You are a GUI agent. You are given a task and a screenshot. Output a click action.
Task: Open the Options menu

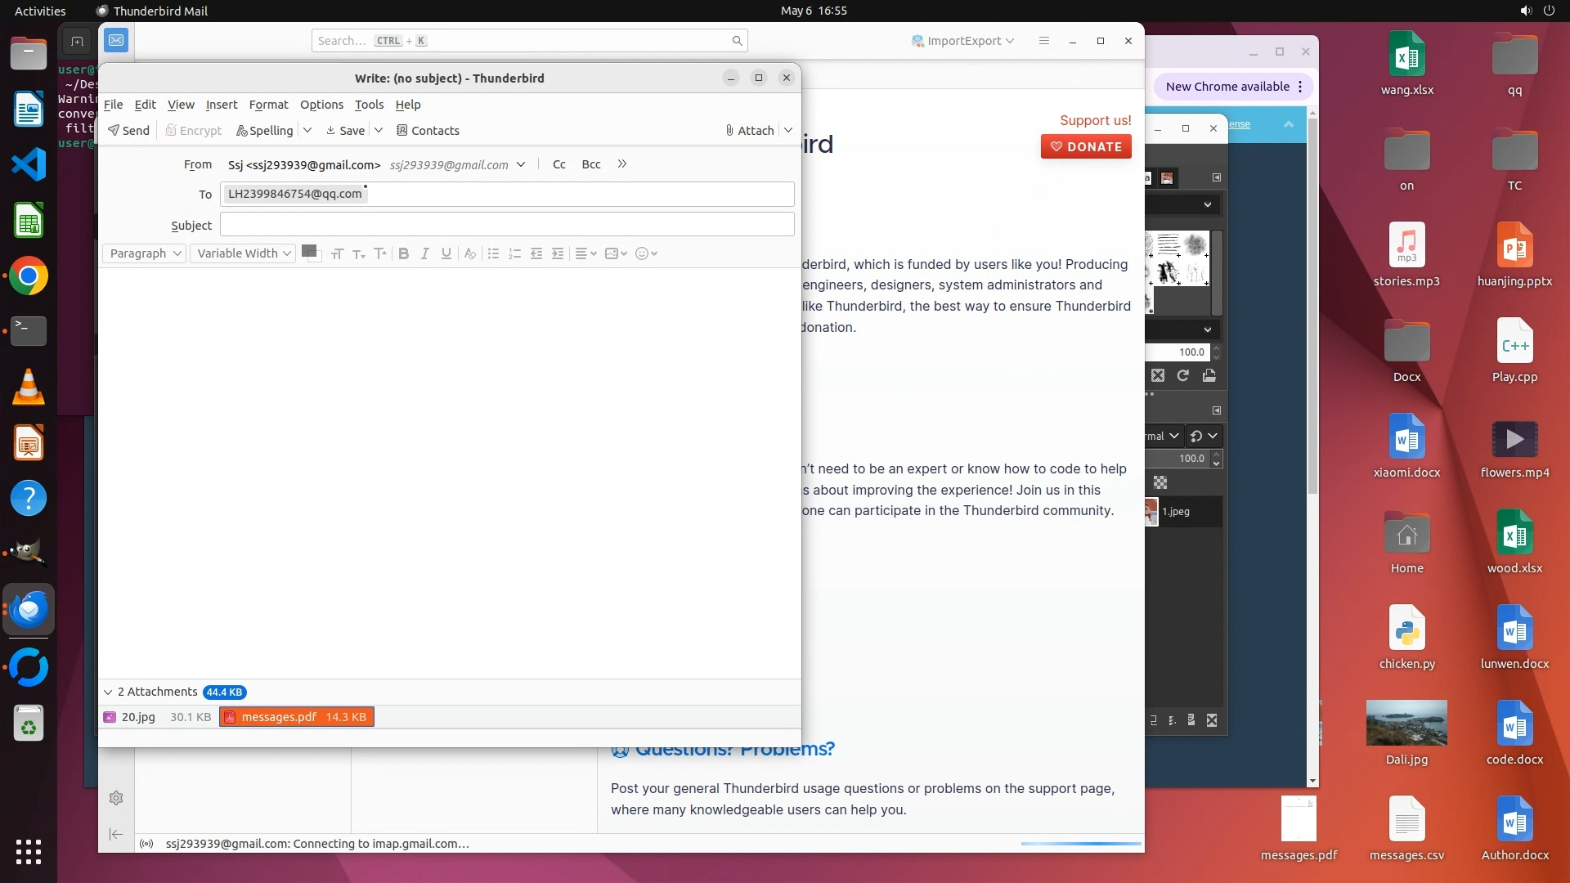[321, 105]
